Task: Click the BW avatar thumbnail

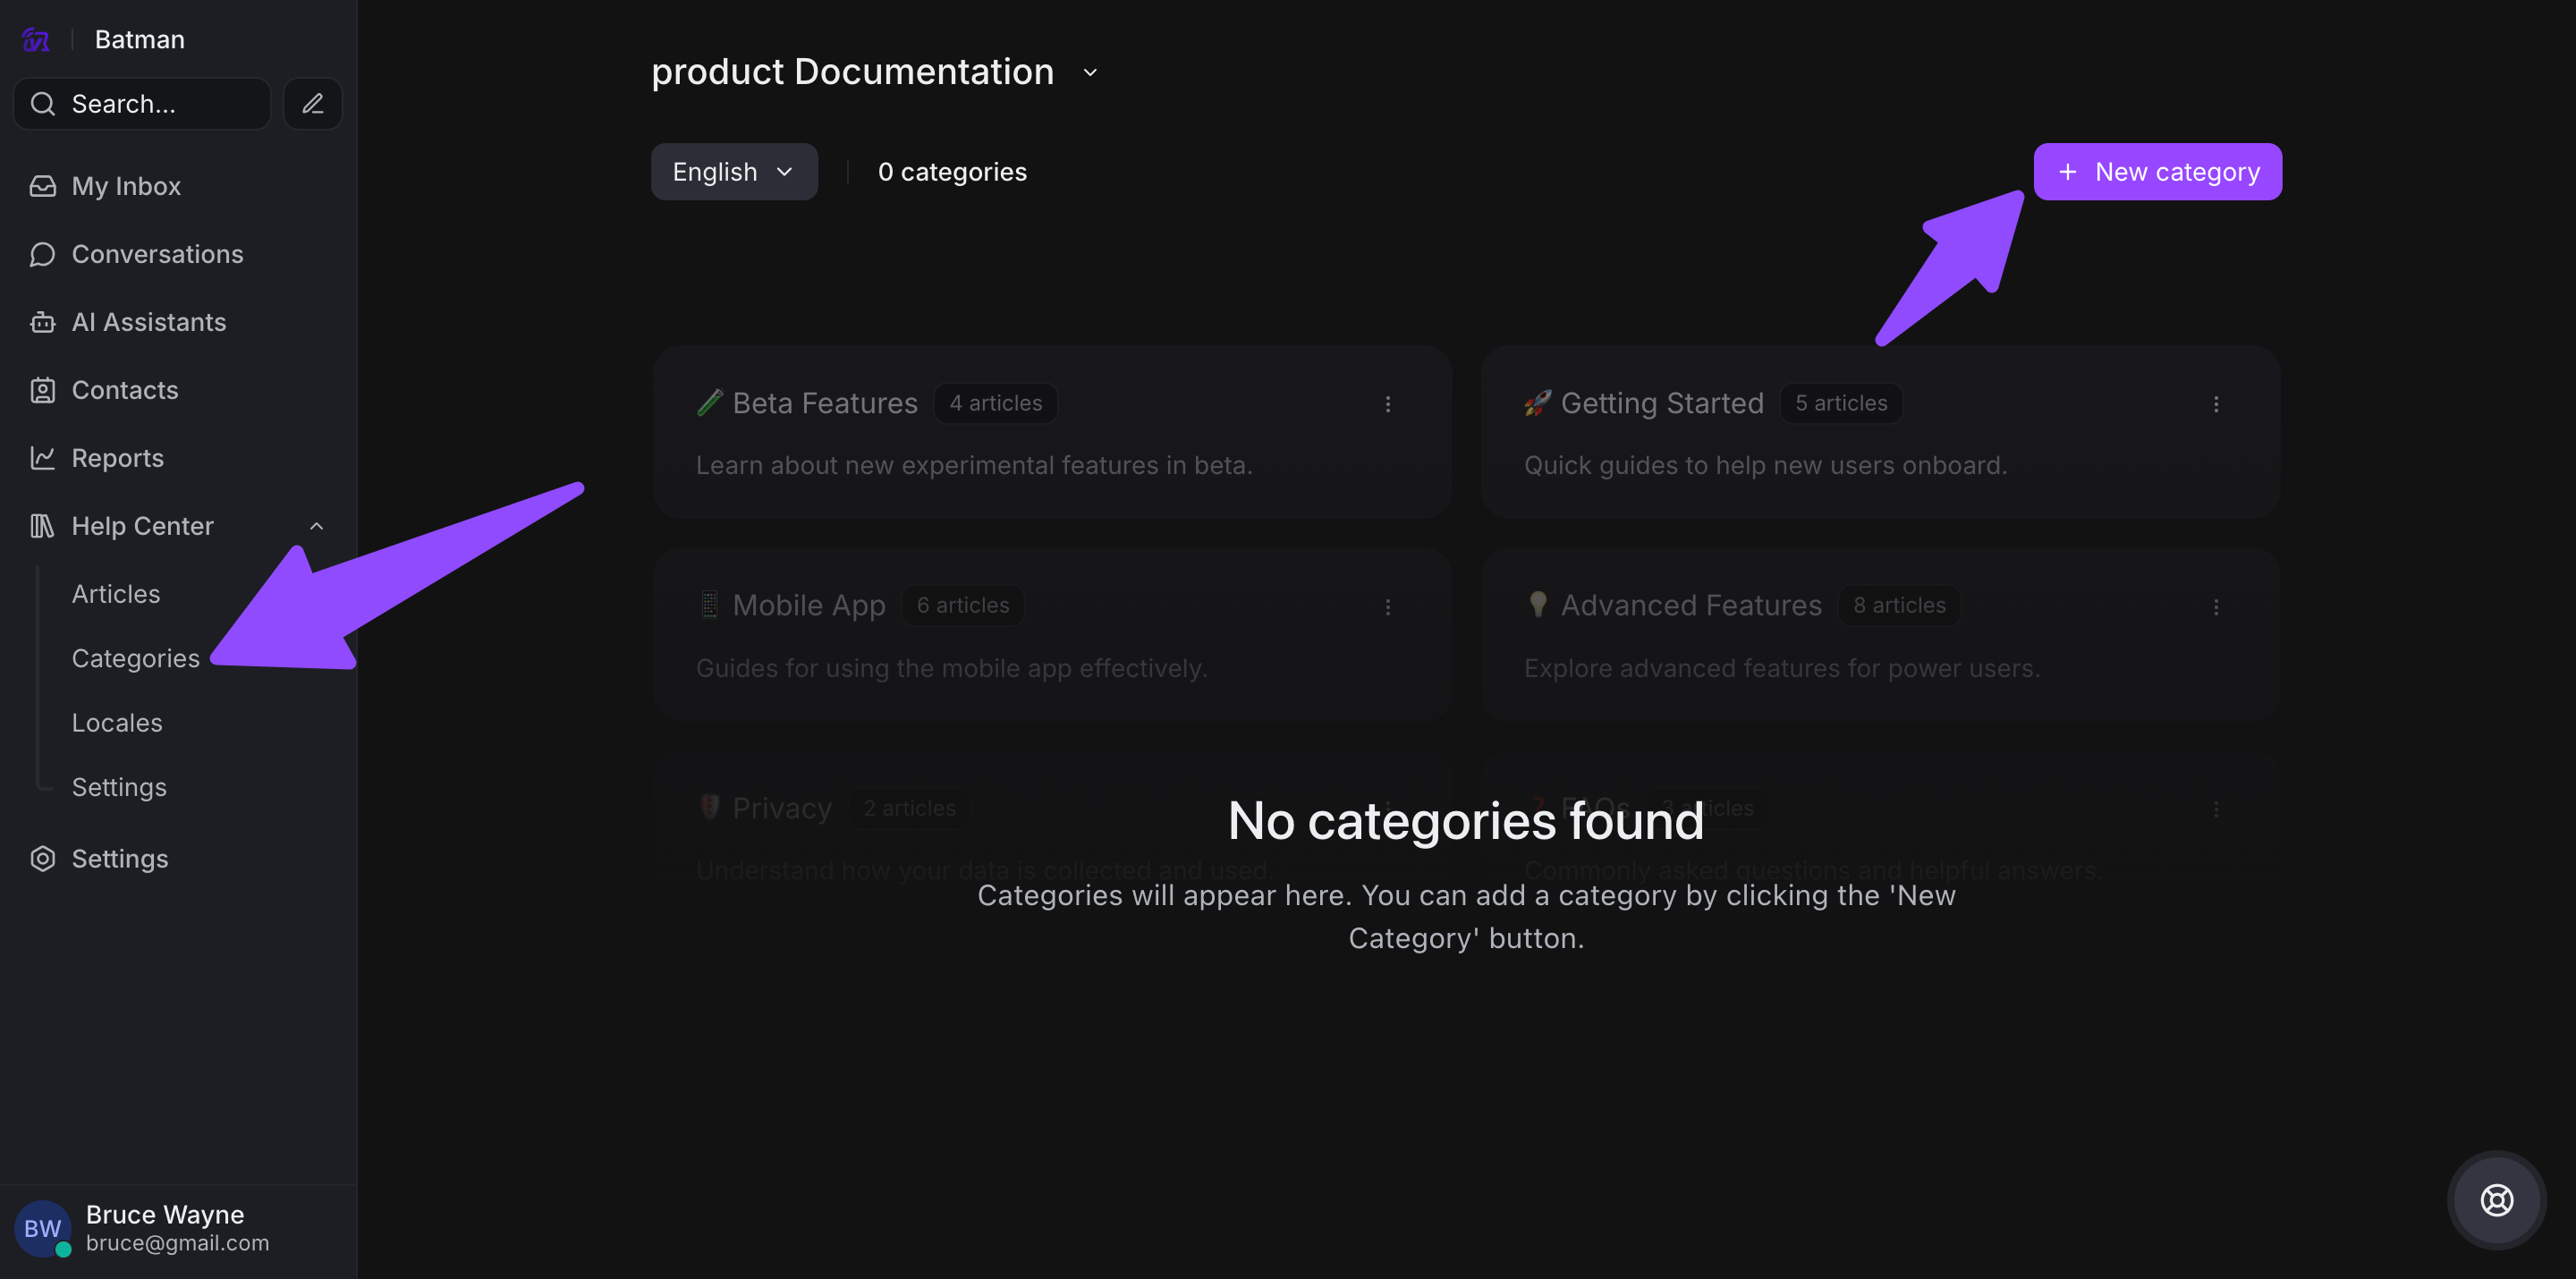Action: pyautogui.click(x=42, y=1228)
